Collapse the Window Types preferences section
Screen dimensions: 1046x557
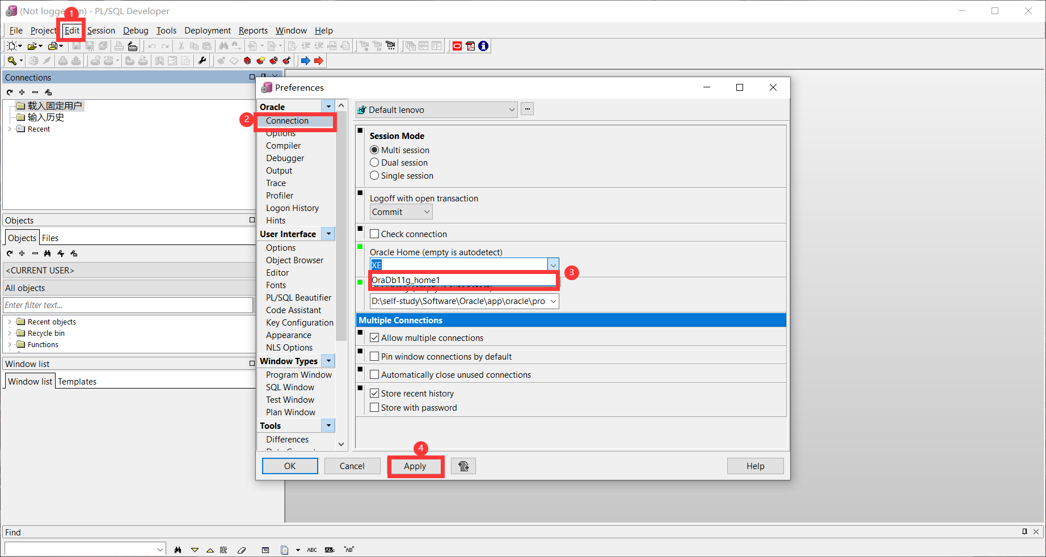pyautogui.click(x=328, y=361)
